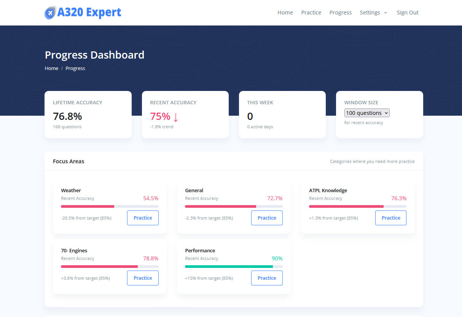
Task: Go to Practice in top navigation
Action: coord(311,13)
